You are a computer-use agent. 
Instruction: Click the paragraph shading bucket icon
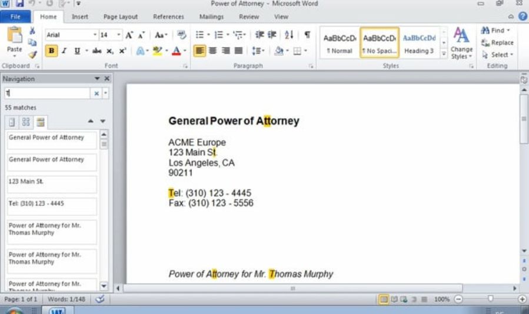pos(279,51)
